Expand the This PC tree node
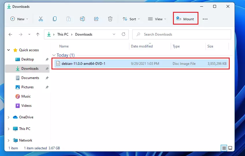 point(9,129)
